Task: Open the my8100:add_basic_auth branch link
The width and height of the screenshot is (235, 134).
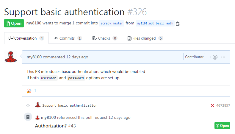Action: (155, 23)
